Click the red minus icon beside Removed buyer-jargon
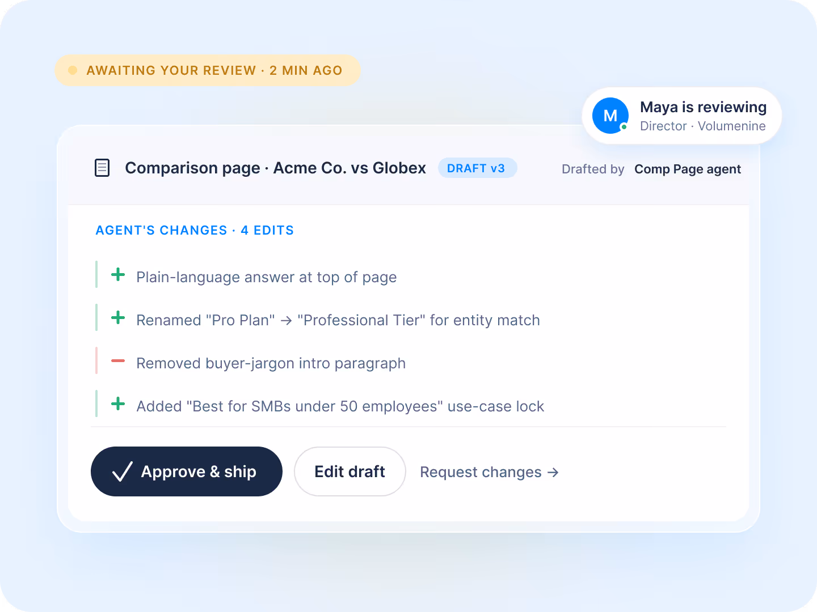The width and height of the screenshot is (817, 612). (118, 361)
